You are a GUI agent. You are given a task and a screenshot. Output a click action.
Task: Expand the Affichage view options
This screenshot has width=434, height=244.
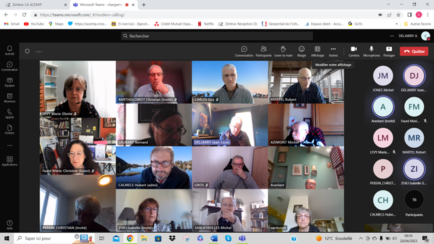(317, 51)
